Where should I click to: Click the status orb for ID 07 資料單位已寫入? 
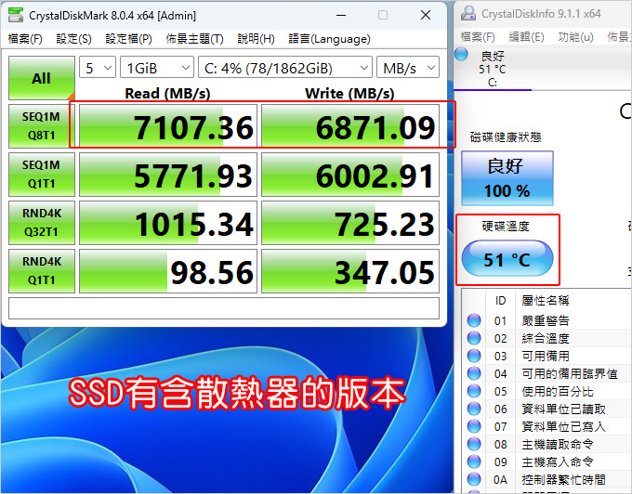[x=474, y=426]
